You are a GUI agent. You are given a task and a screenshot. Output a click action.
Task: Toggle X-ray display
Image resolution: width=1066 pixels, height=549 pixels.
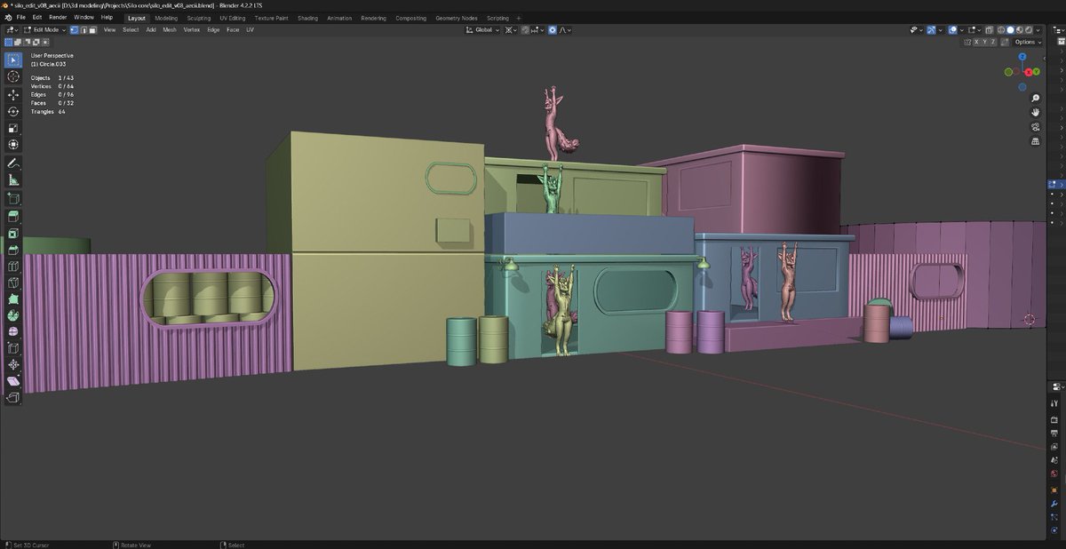990,30
